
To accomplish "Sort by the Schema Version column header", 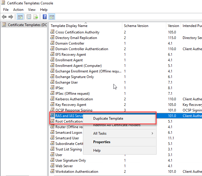I will (x=136, y=26).
